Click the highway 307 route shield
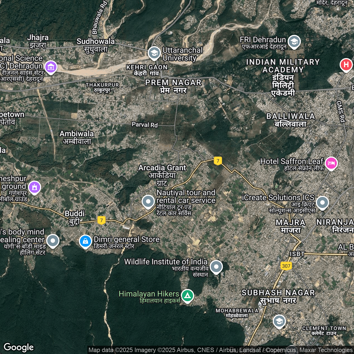 tap(286, 266)
